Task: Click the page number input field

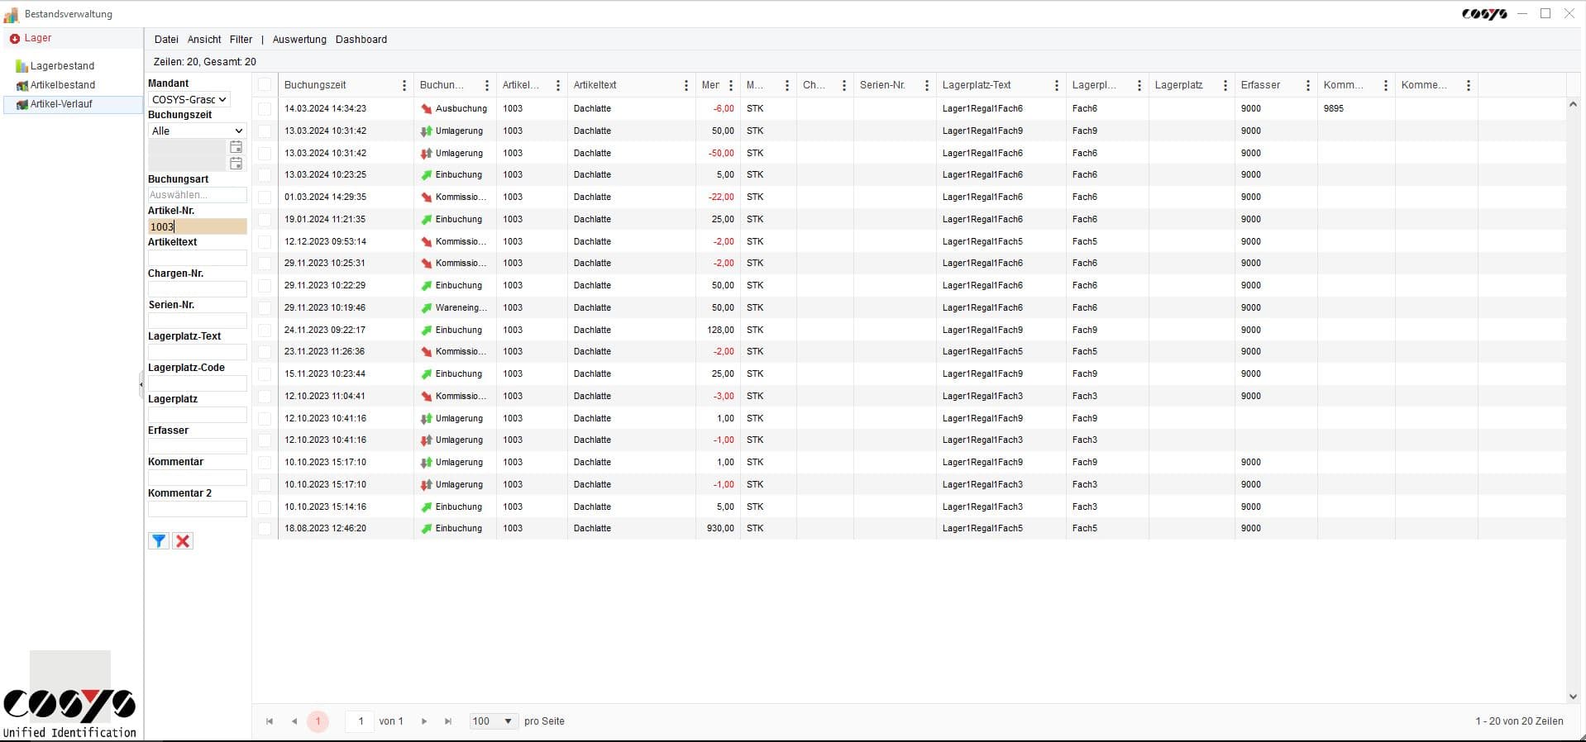Action: (360, 721)
